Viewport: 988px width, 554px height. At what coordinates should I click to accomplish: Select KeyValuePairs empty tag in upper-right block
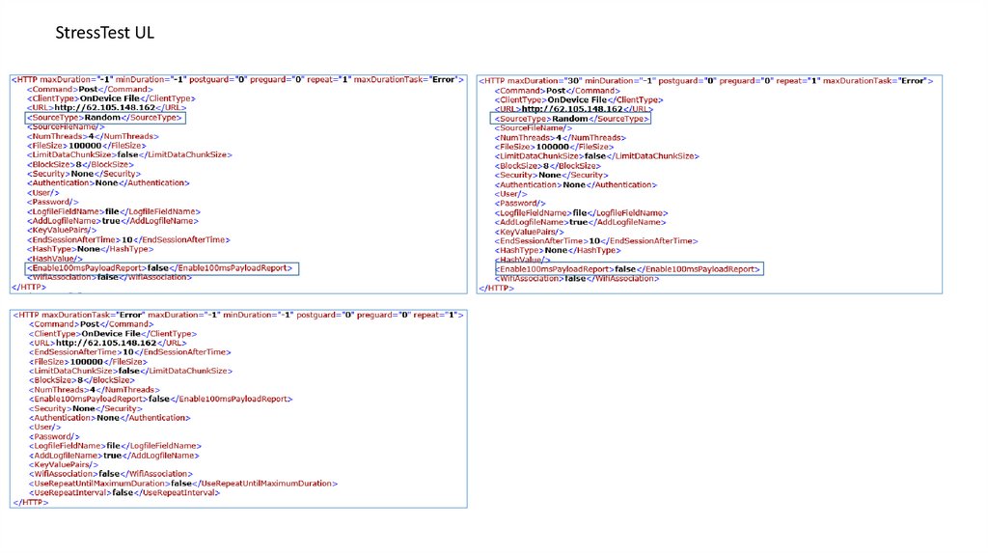pos(530,232)
